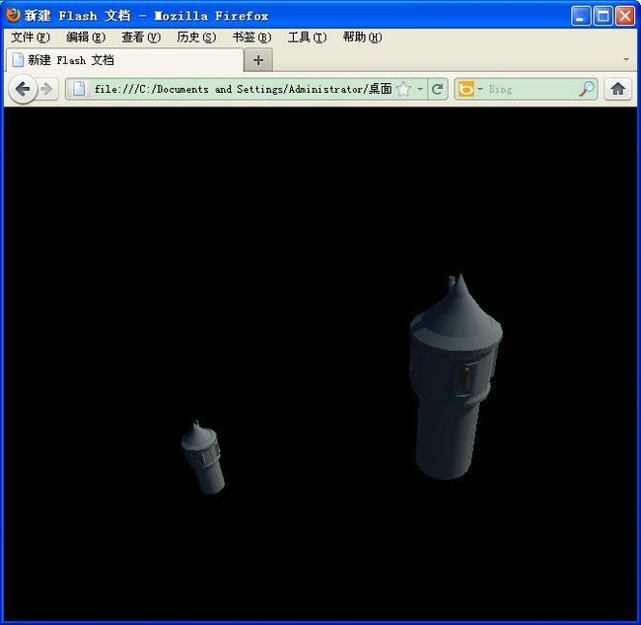The width and height of the screenshot is (641, 625).
Task: Select the 新建 Flash 文档 tab
Action: 124,60
